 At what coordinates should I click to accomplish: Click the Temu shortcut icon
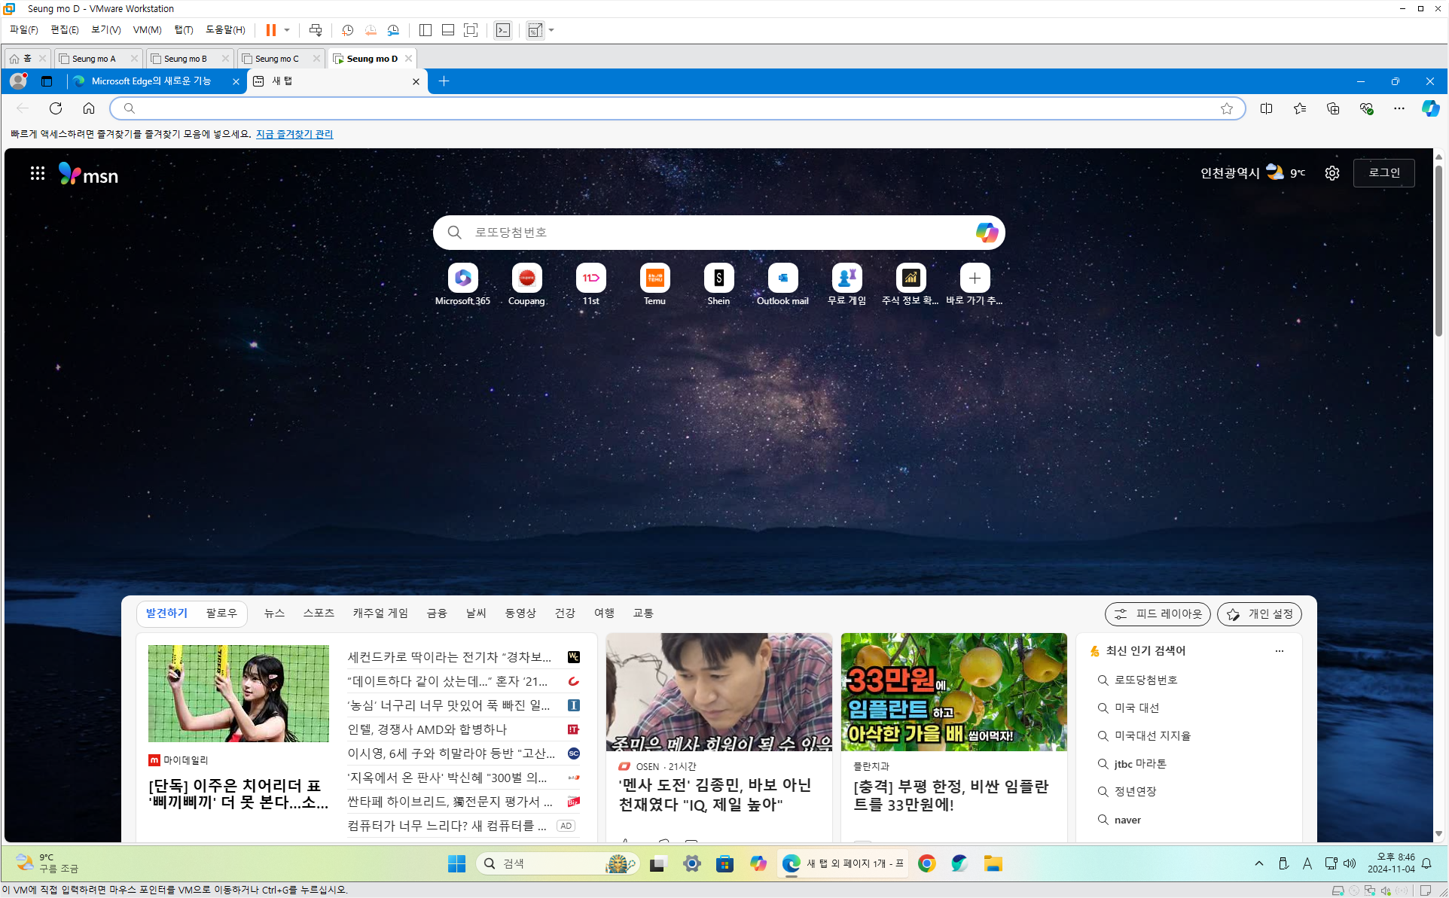[x=654, y=279]
